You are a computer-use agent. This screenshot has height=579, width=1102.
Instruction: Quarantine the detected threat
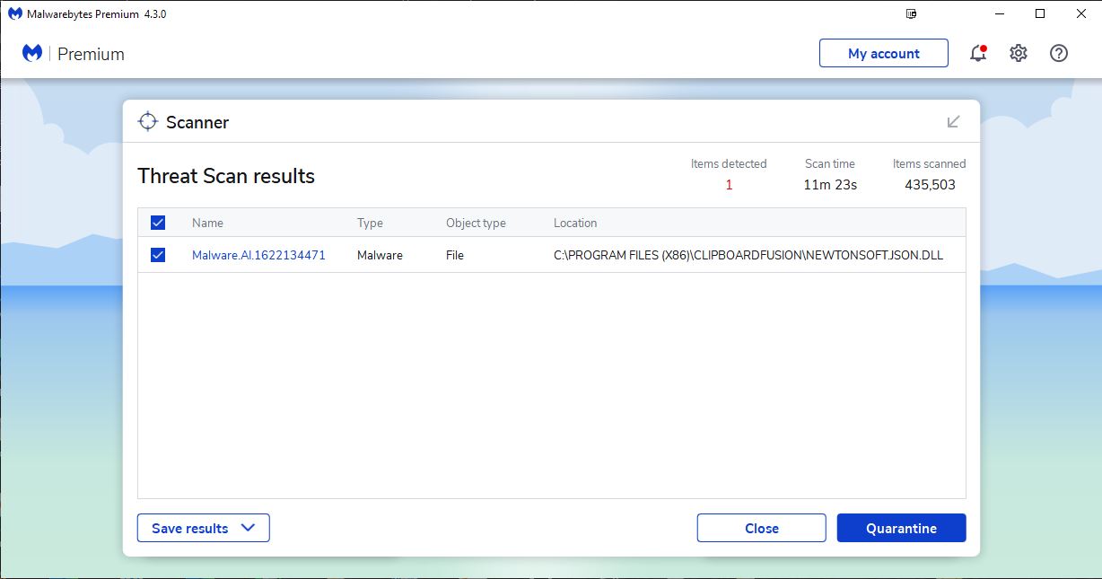click(x=901, y=528)
